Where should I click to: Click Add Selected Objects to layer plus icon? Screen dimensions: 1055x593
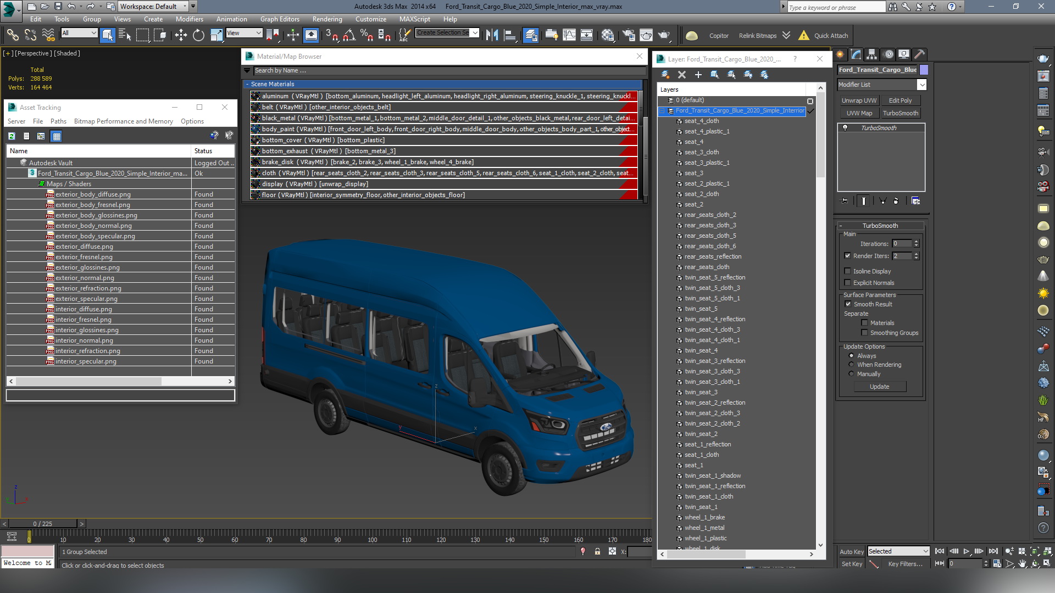(x=698, y=75)
